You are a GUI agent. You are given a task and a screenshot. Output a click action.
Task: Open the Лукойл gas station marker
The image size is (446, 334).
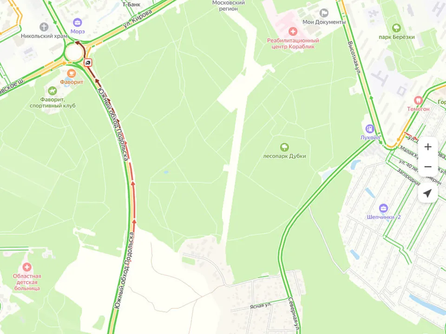click(369, 128)
